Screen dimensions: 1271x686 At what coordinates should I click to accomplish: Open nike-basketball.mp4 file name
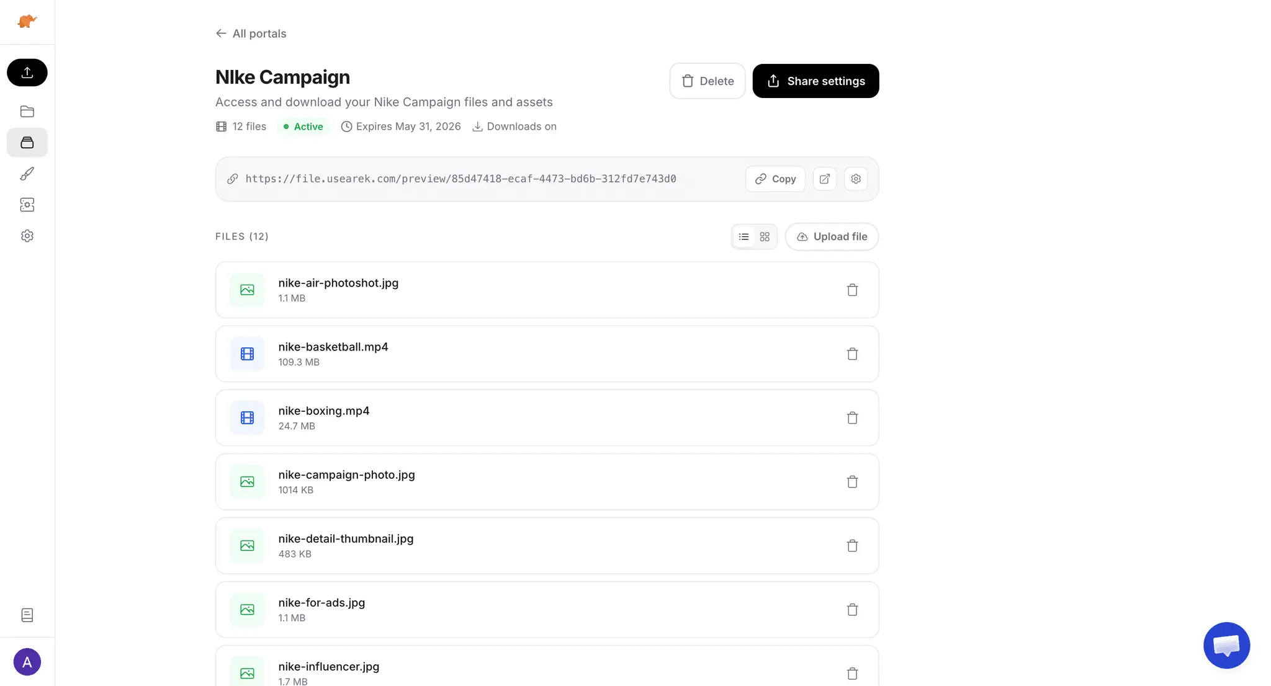coord(333,347)
